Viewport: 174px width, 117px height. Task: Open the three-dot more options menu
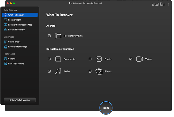coord(168,4)
